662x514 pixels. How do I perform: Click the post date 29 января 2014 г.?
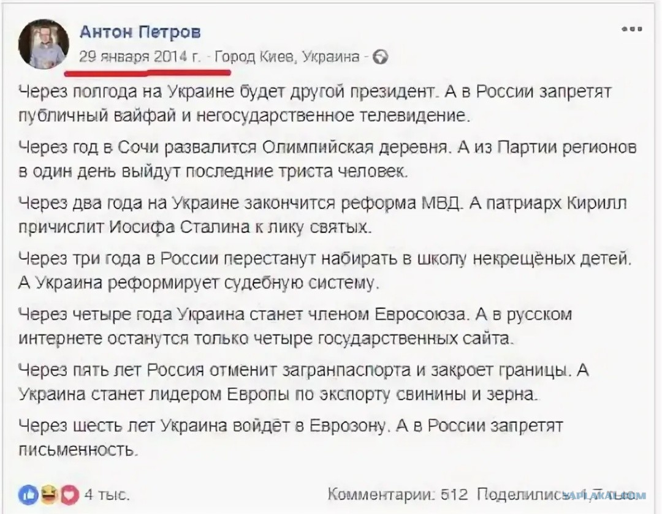click(x=140, y=57)
